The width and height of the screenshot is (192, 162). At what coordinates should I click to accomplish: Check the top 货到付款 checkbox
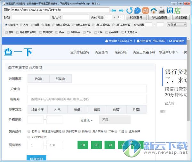(x=41, y=32)
